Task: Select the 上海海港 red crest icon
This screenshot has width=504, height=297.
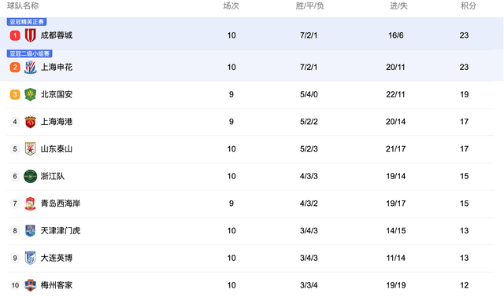Action: (x=30, y=122)
